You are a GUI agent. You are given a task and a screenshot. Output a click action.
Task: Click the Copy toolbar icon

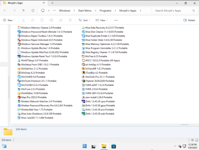(33, 20)
